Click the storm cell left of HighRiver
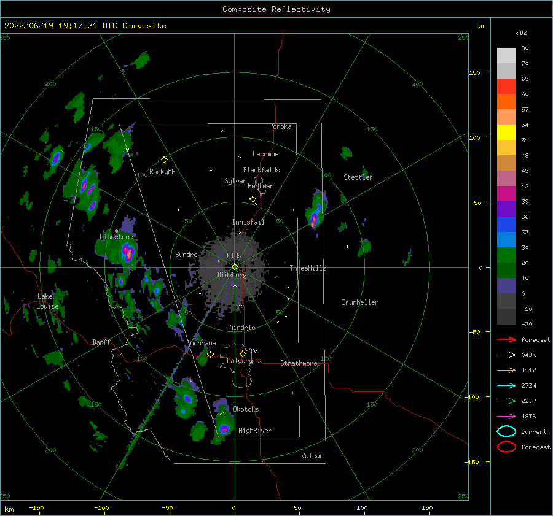This screenshot has width=553, height=516. pyautogui.click(x=224, y=428)
